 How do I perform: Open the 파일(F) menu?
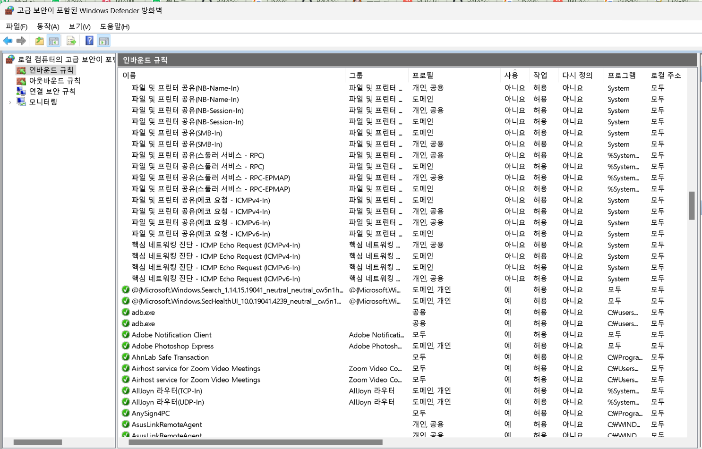tap(17, 27)
